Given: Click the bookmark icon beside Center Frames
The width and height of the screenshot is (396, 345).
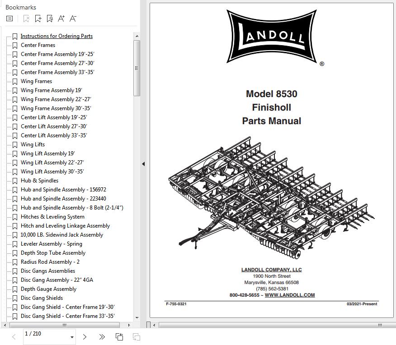Looking at the screenshot, I should point(15,46).
